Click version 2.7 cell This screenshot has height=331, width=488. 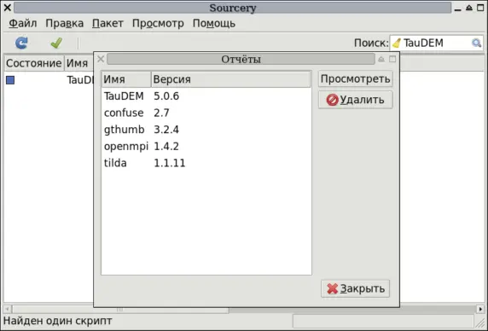pos(161,113)
